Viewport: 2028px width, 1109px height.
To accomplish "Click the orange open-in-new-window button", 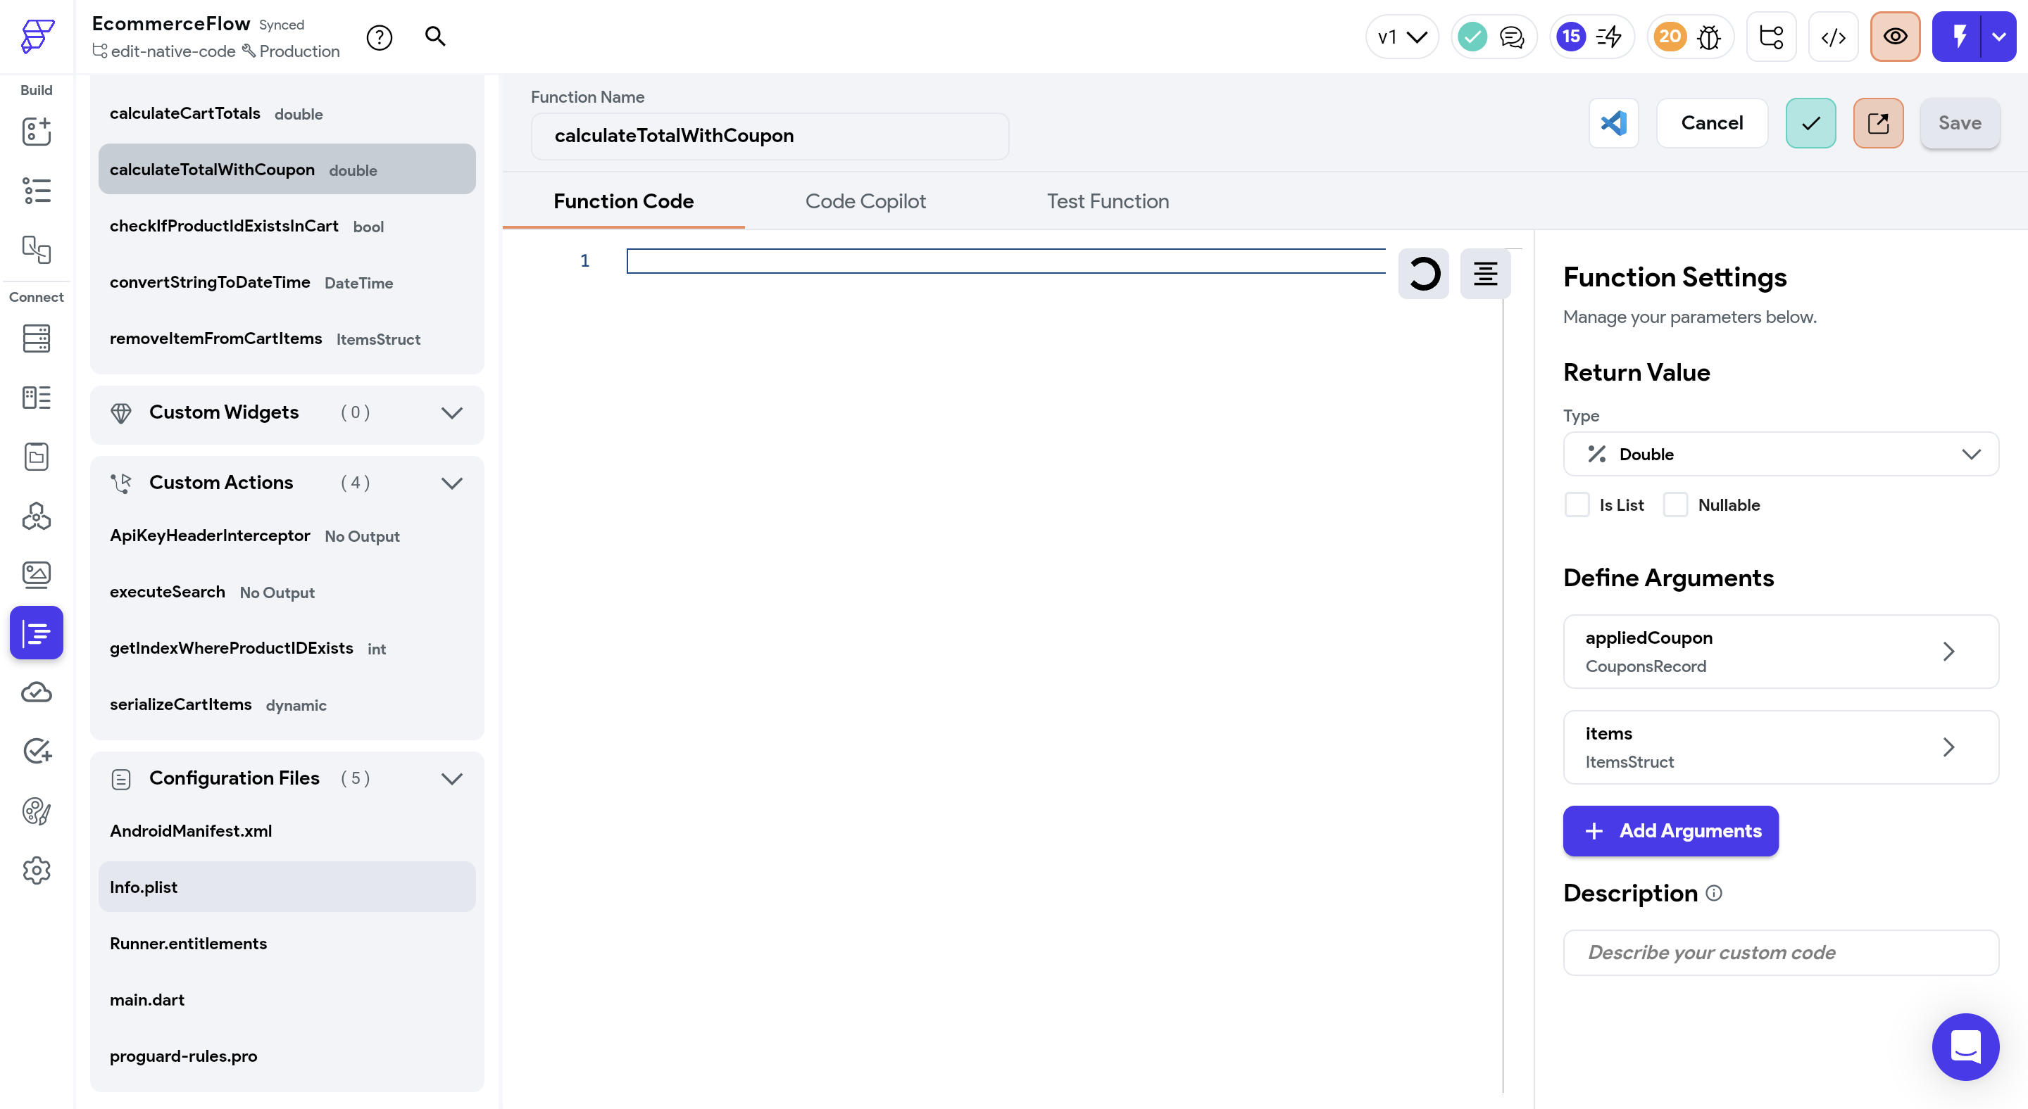I will click(1879, 122).
